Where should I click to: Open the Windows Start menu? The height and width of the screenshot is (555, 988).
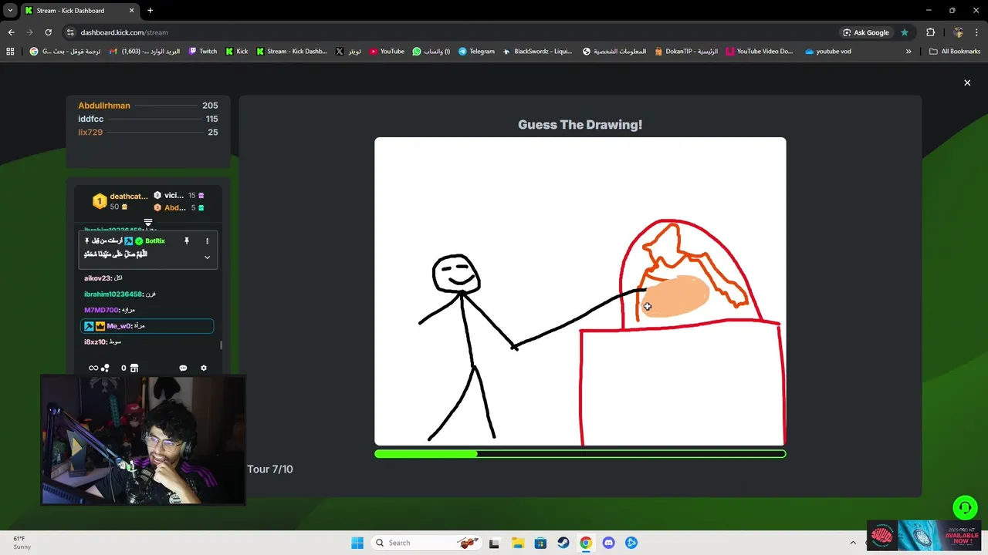pos(357,543)
